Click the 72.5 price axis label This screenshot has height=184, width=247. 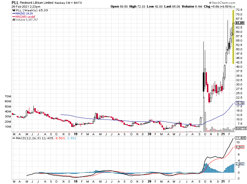(239, 10)
